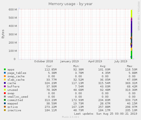141x120 pixels.
Task: Click the January 2019 axis label
Action: pos(70,61)
